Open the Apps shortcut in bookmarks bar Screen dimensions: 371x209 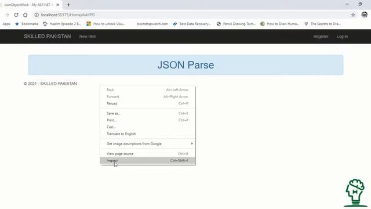tap(6, 24)
